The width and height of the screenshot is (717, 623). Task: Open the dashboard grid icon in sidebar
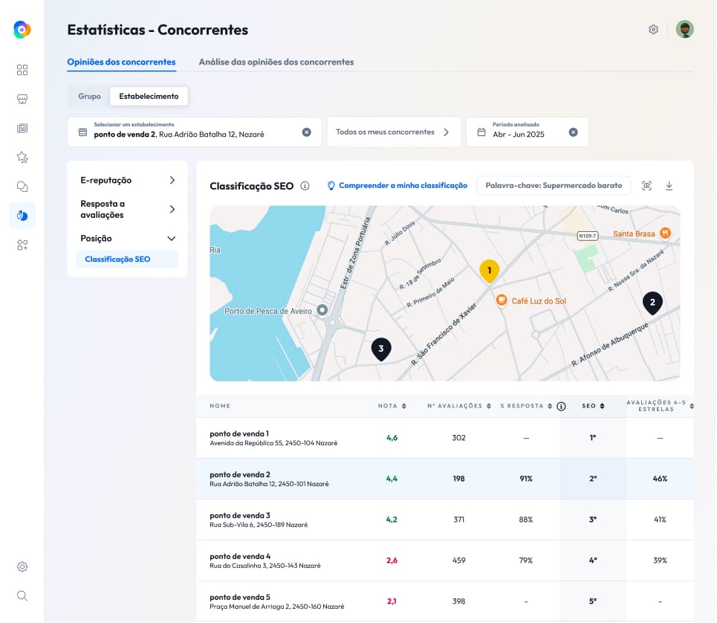tap(22, 70)
